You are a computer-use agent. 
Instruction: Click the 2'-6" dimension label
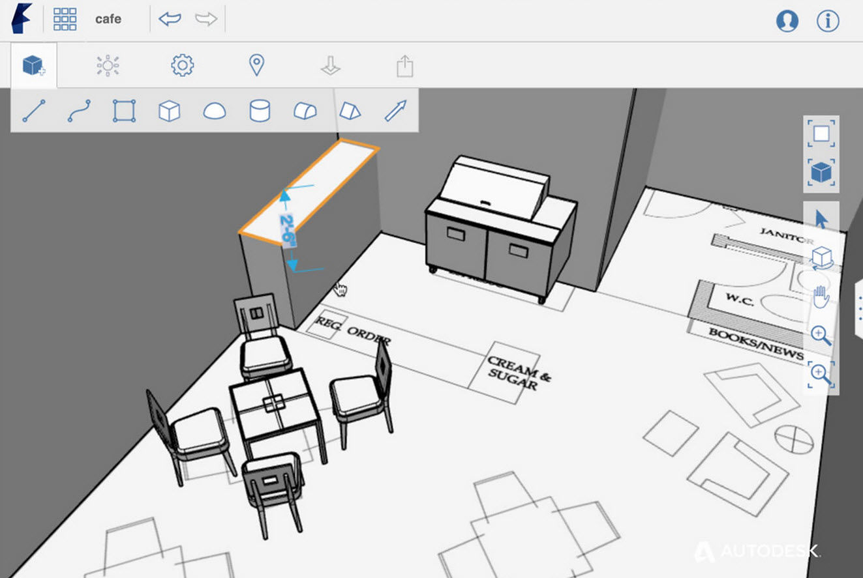pos(288,229)
